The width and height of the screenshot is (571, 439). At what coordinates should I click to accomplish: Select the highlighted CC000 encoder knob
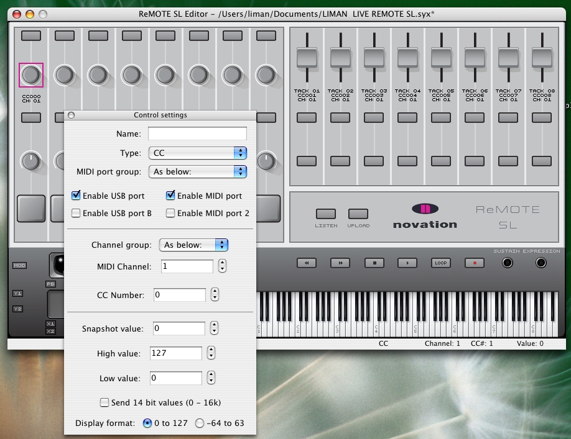tap(31, 75)
